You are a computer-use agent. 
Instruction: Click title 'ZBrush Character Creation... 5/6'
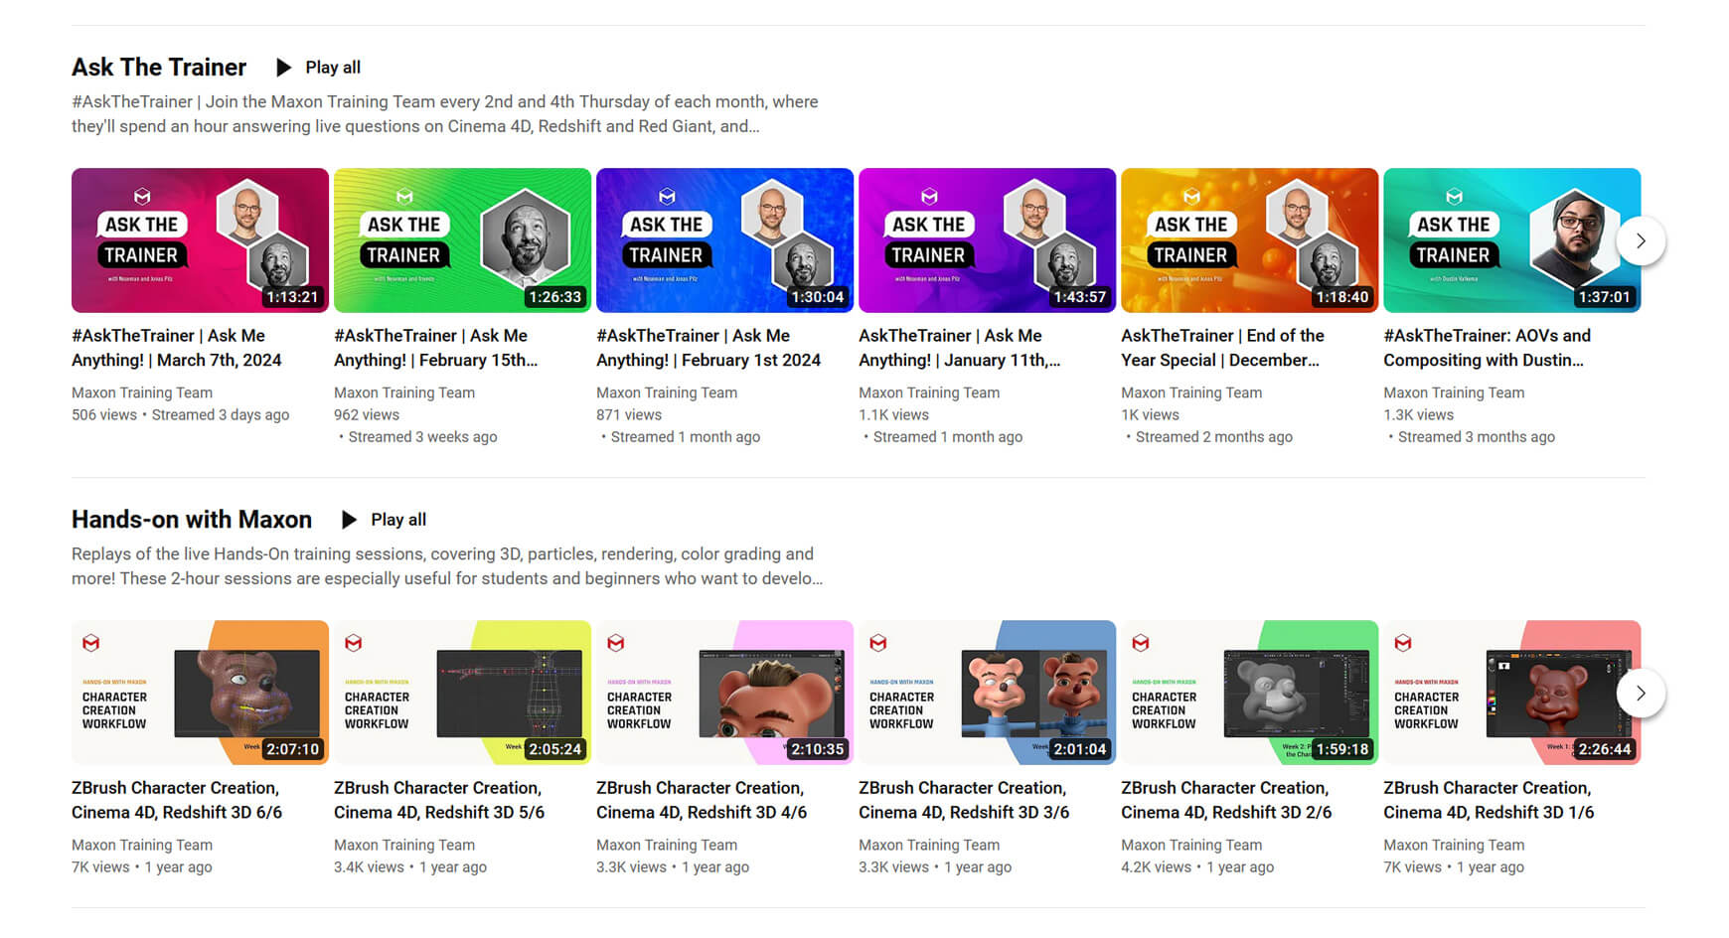(x=439, y=800)
